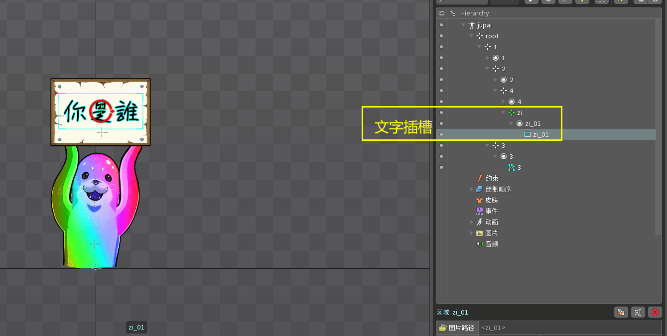Collapse the zi_01 slot node
Image resolution: width=667 pixels, height=336 pixels.
[x=512, y=123]
